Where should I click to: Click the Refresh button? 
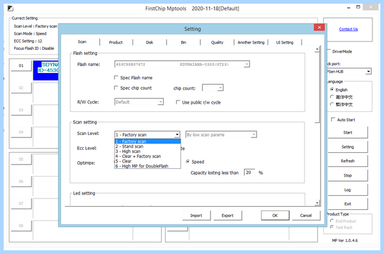point(348,161)
